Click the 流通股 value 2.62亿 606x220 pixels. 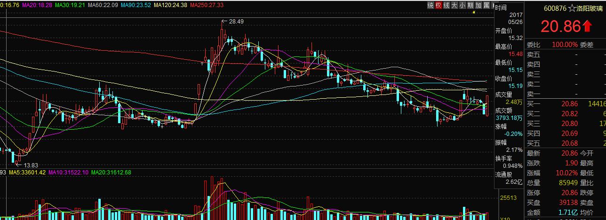click(x=514, y=182)
